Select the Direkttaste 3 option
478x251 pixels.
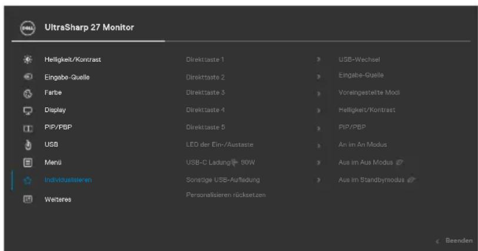pyautogui.click(x=205, y=93)
